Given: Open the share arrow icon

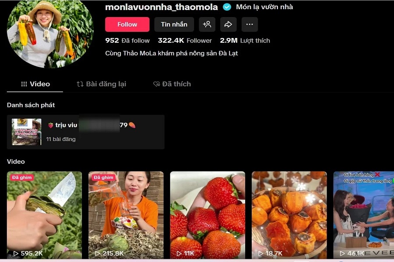Looking at the screenshot, I should [228, 24].
